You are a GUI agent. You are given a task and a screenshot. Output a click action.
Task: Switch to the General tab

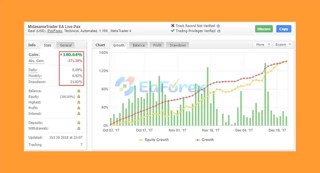point(65,45)
